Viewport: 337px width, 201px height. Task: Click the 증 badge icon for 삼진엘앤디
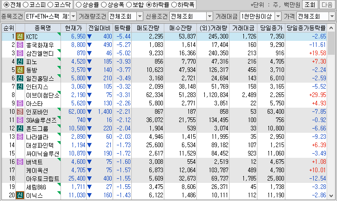tap(20, 53)
